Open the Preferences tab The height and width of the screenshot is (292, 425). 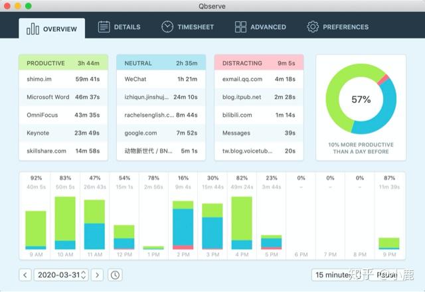click(338, 27)
